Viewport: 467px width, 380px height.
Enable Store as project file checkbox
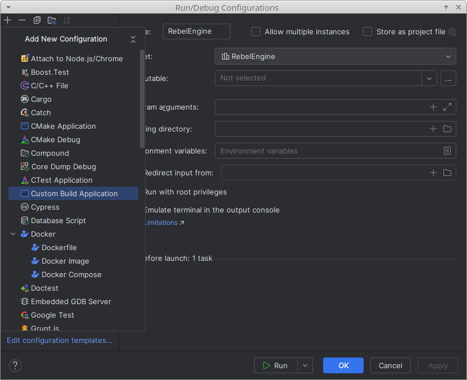pyautogui.click(x=368, y=31)
